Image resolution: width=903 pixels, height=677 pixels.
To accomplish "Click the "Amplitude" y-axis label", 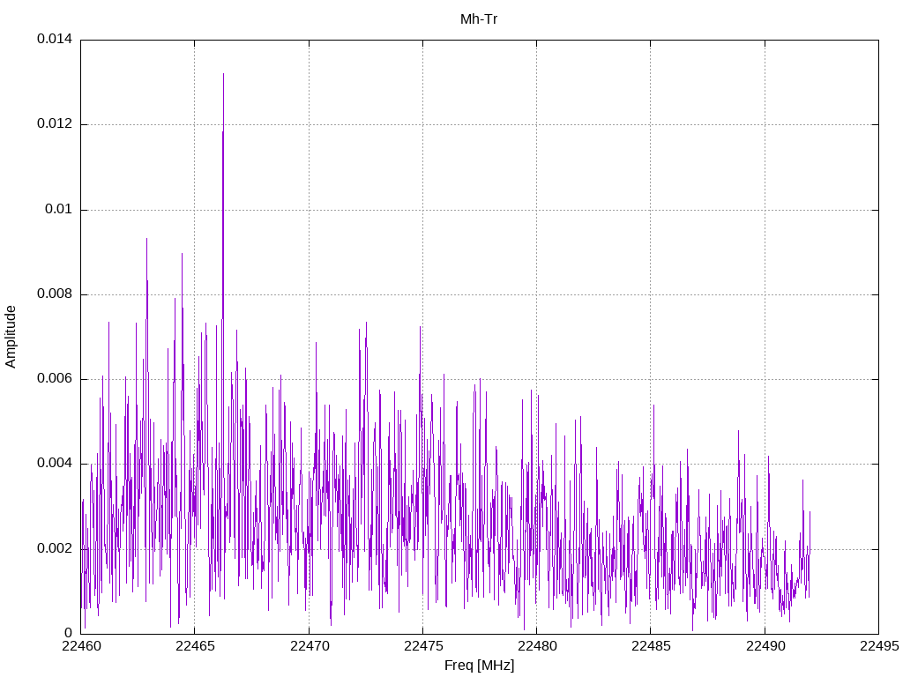I will point(11,336).
